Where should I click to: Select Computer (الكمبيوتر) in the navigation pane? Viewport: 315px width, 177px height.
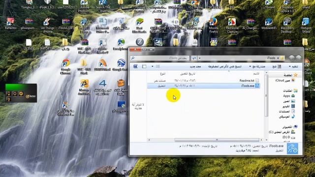290,127
